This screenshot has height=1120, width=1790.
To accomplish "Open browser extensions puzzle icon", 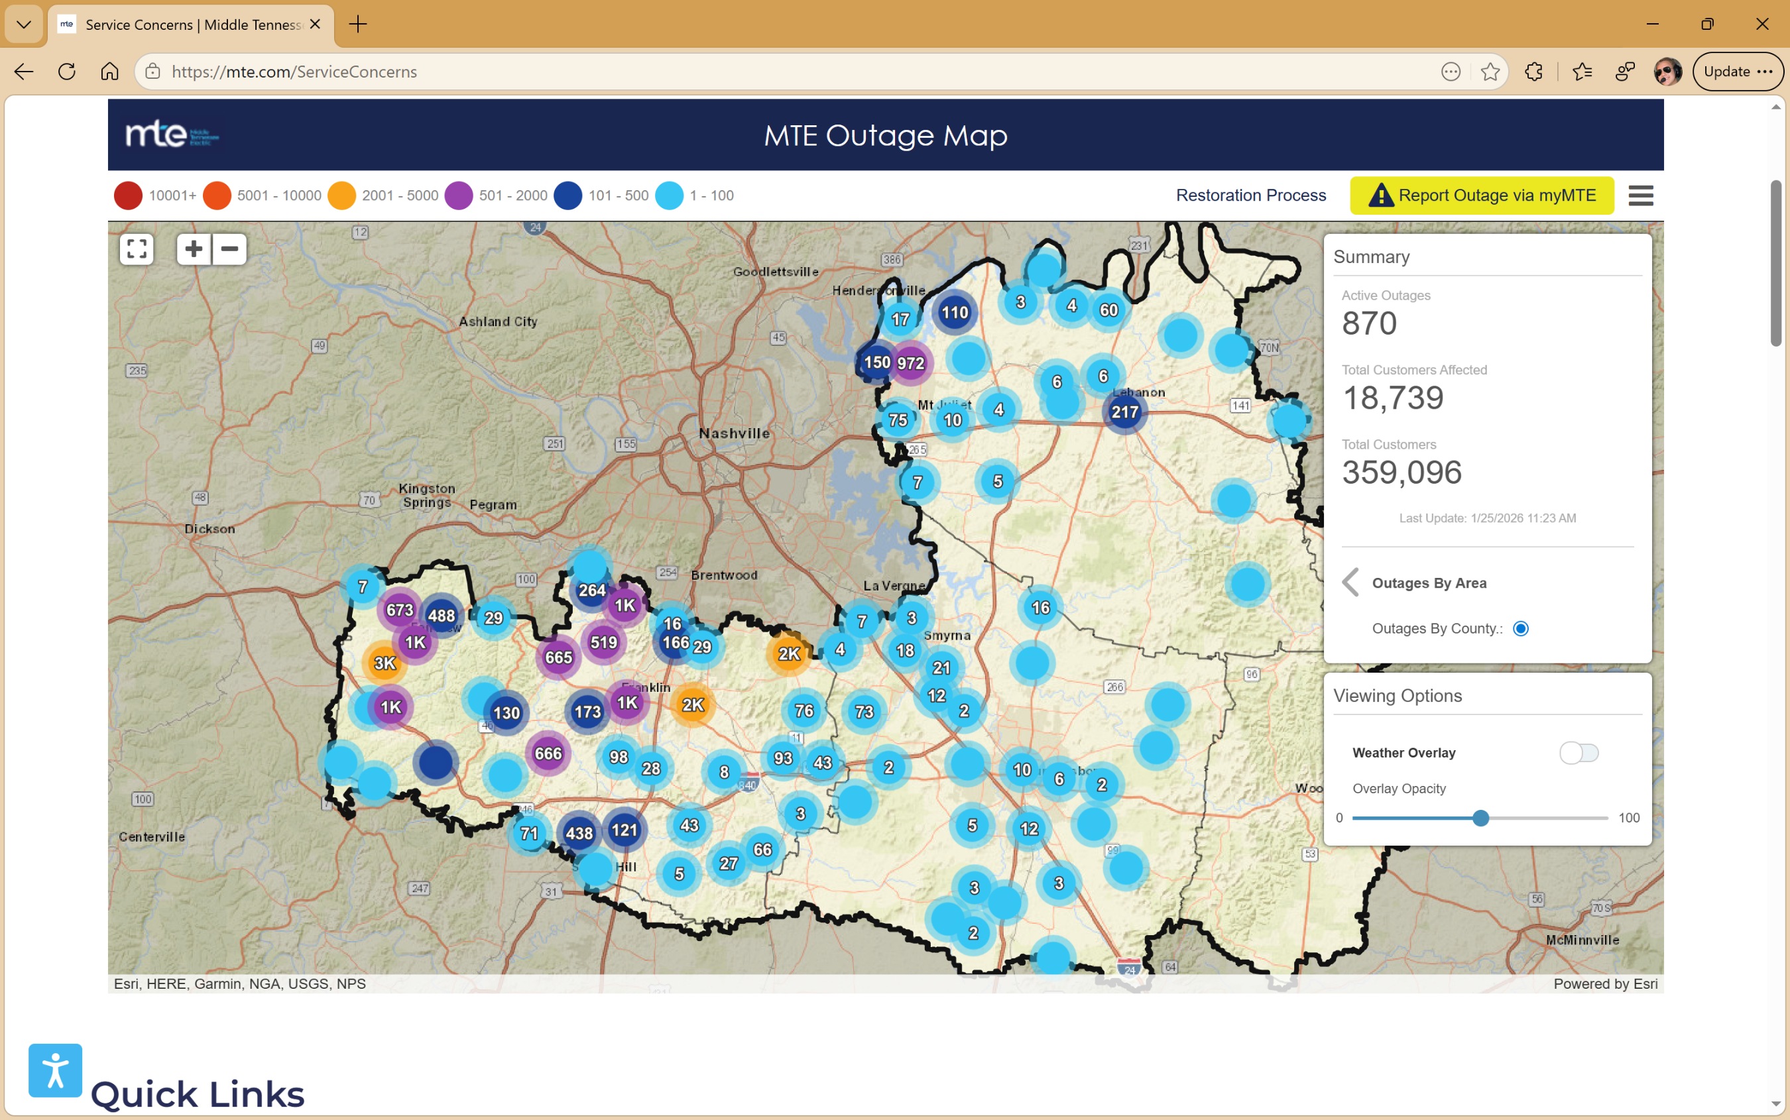I will (1533, 72).
